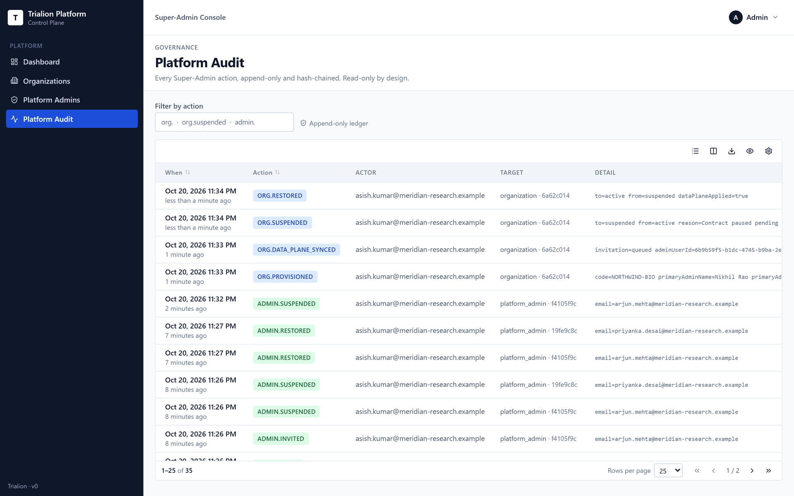This screenshot has width=794, height=496.
Task: Select Platform Audit in the sidebar
Action: [x=72, y=119]
